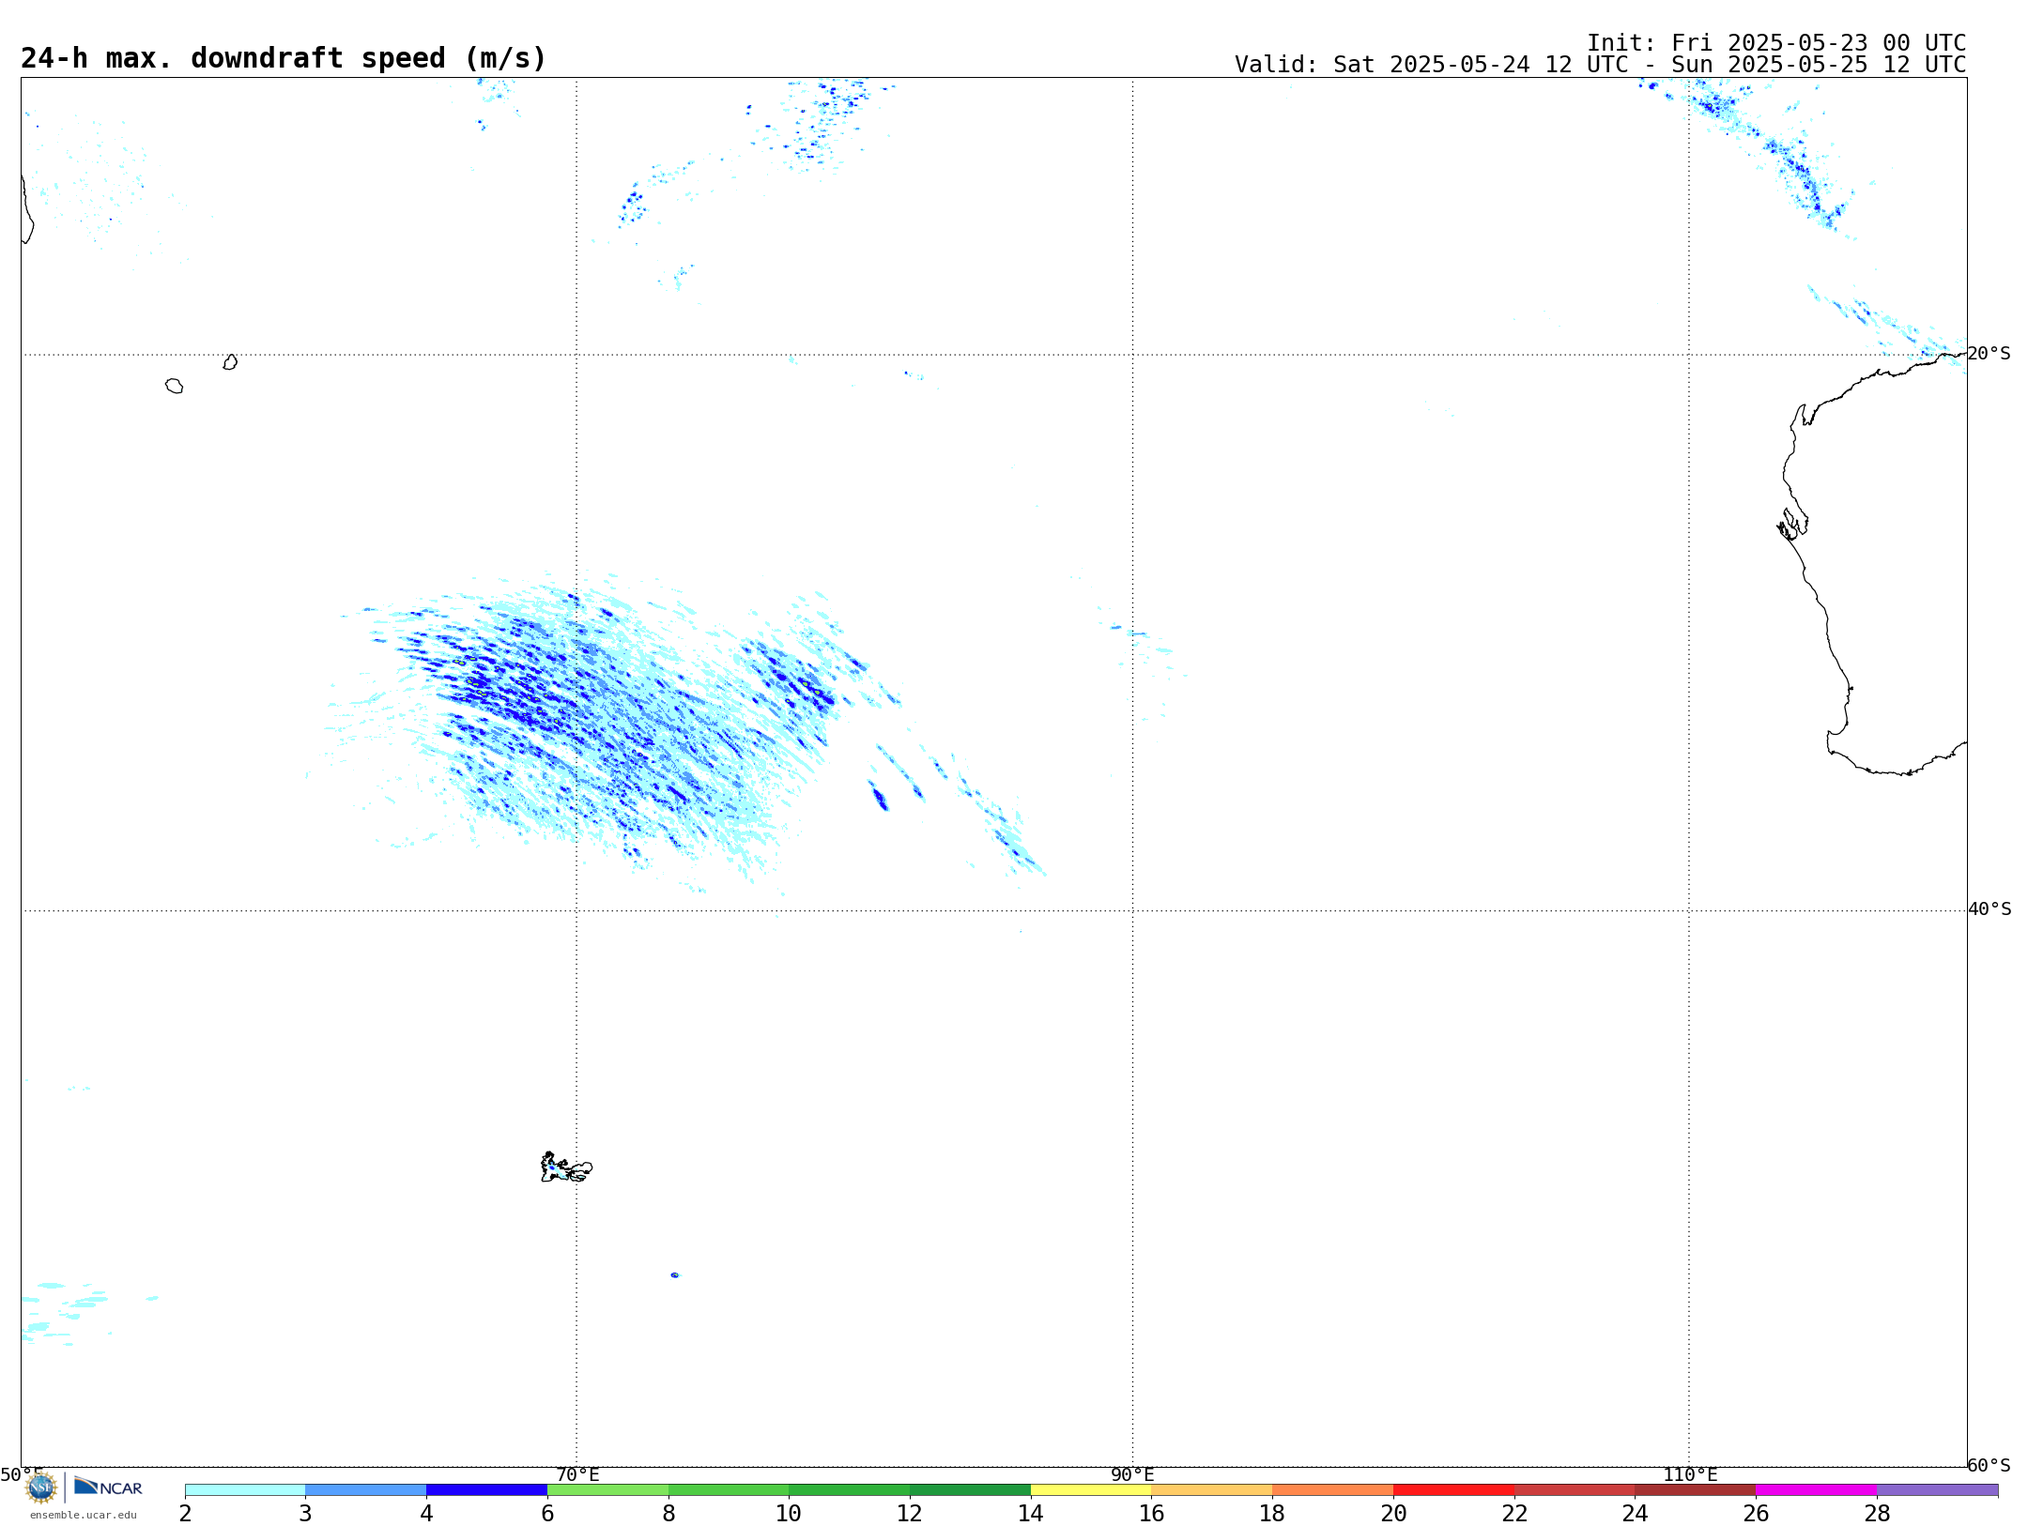Click the 70°E longitude label
Viewport: 2028px width, 1526px height.
577,1475
